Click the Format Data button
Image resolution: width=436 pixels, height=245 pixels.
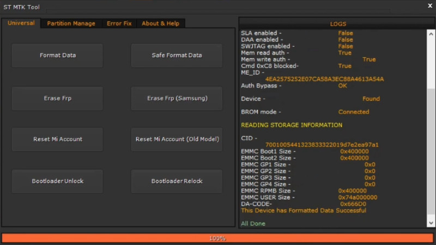point(58,56)
